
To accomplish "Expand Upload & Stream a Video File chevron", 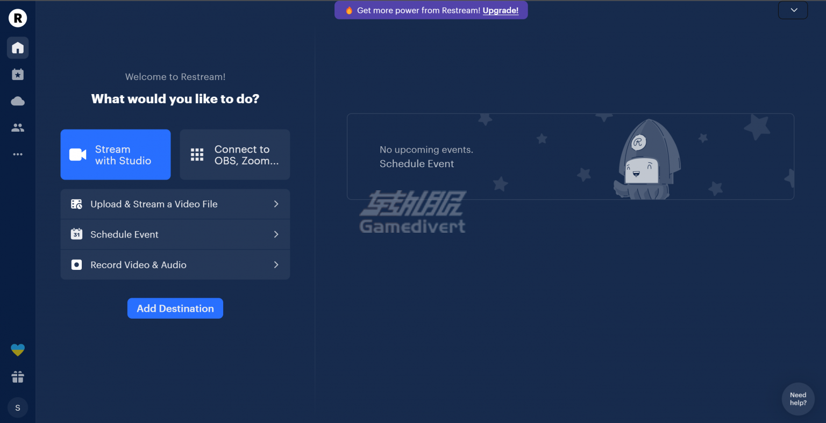I will tap(276, 204).
